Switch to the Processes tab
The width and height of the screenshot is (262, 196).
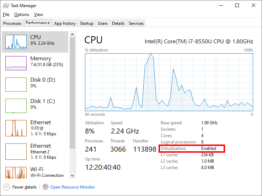[x=12, y=23]
